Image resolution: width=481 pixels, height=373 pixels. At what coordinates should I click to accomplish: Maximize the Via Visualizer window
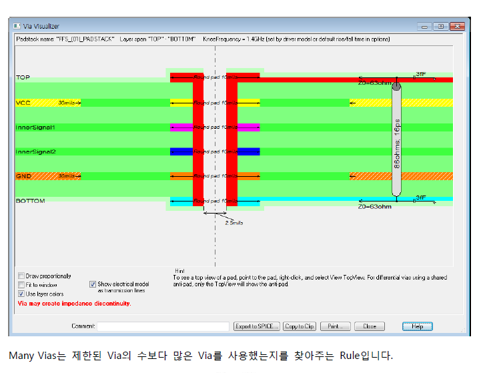[440, 26]
